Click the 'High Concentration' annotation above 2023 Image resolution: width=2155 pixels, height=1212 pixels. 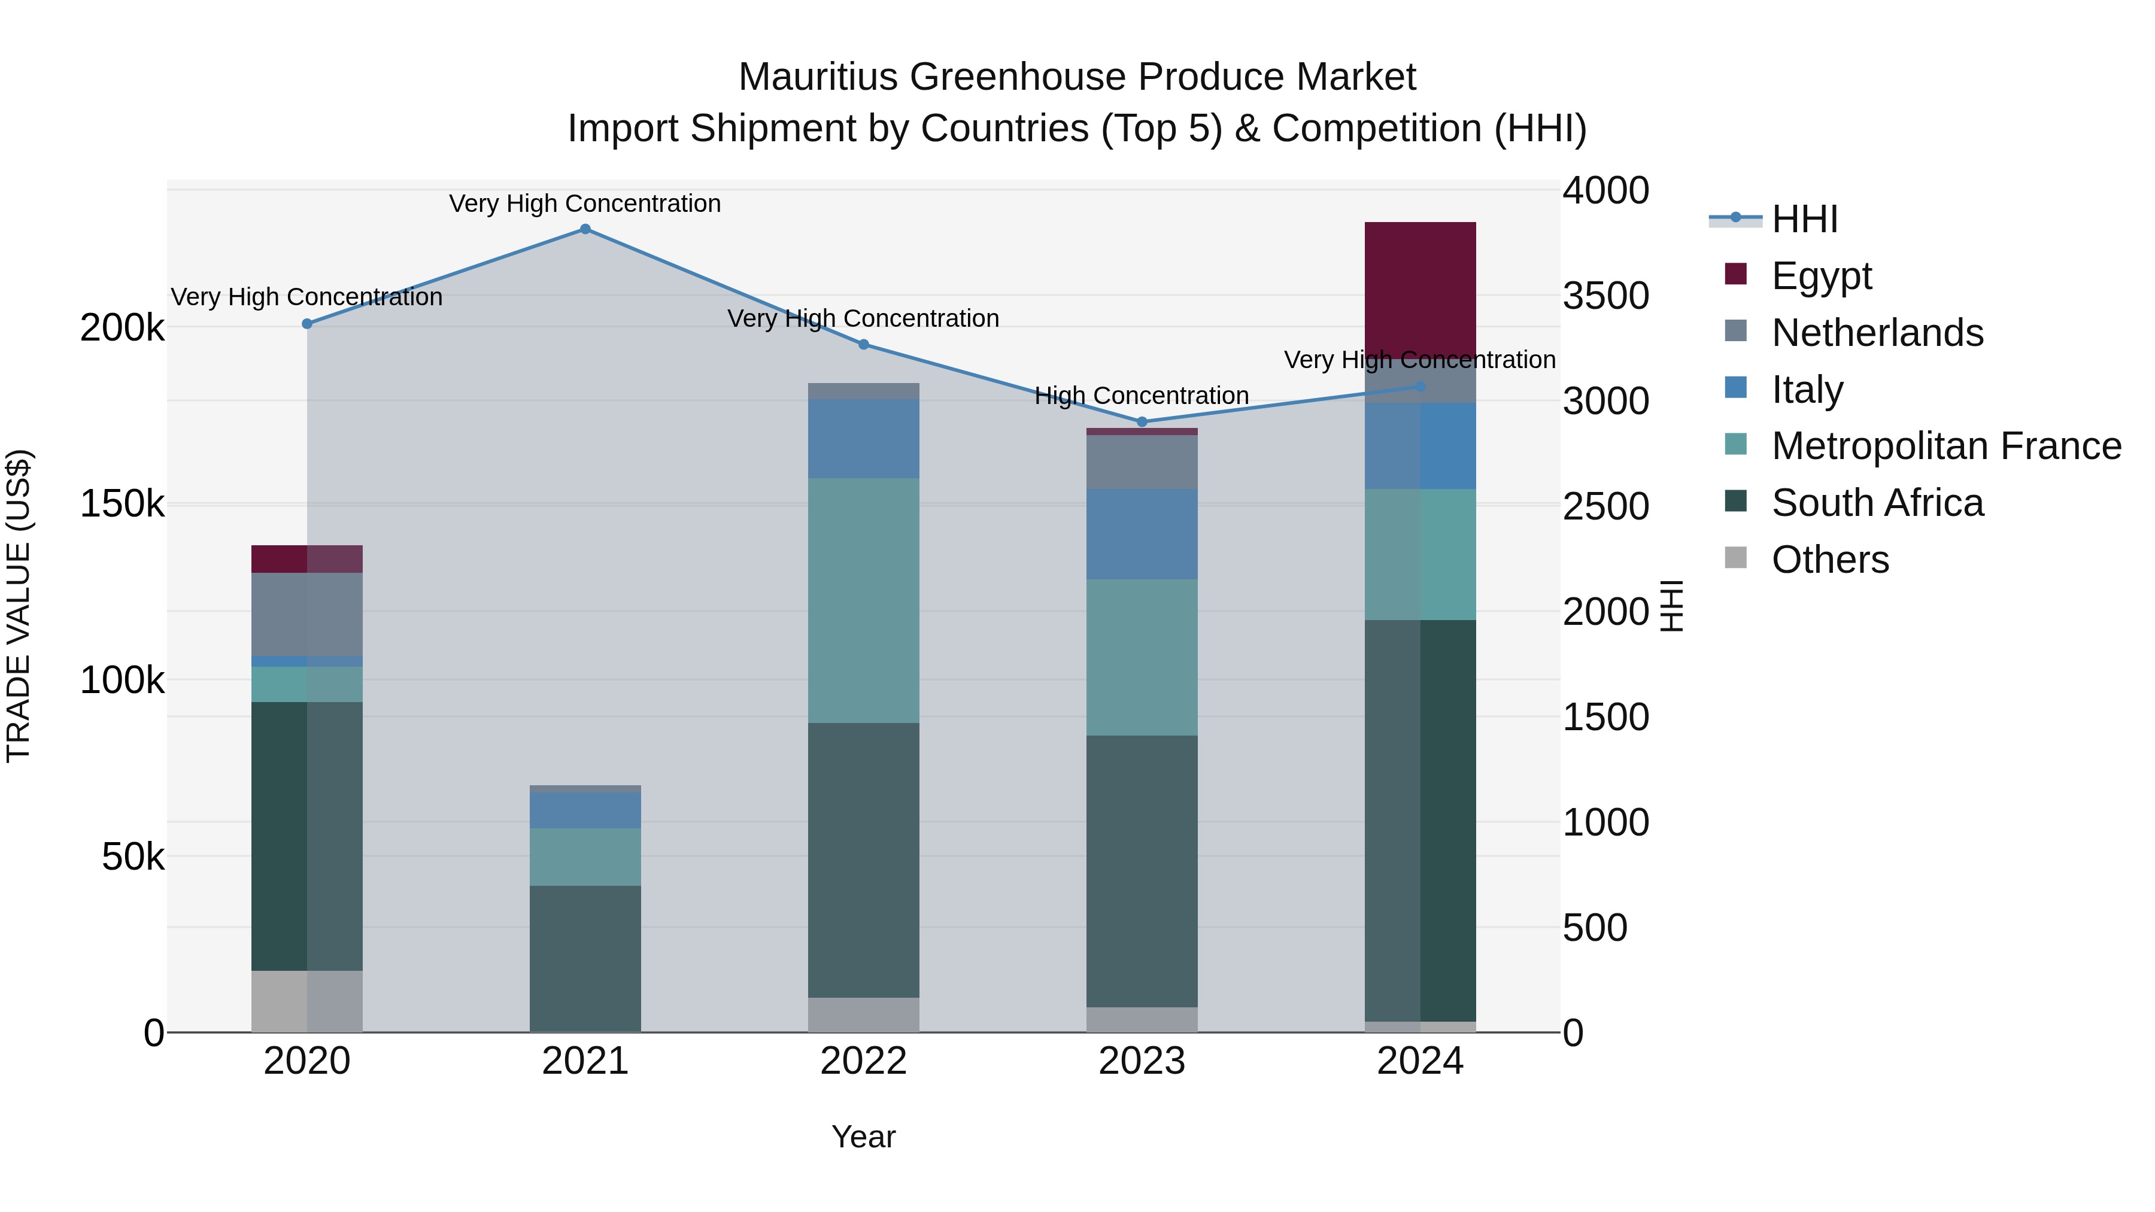pyautogui.click(x=1142, y=396)
